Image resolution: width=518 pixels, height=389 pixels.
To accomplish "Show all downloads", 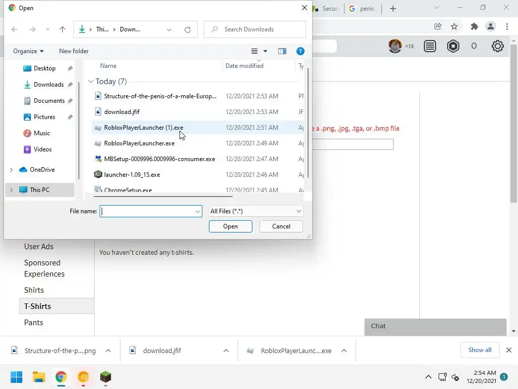I will (480, 350).
